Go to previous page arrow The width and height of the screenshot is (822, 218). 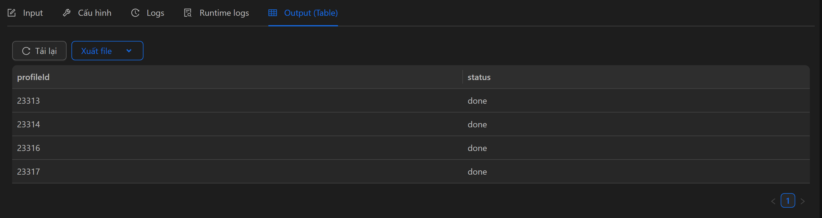pos(773,201)
